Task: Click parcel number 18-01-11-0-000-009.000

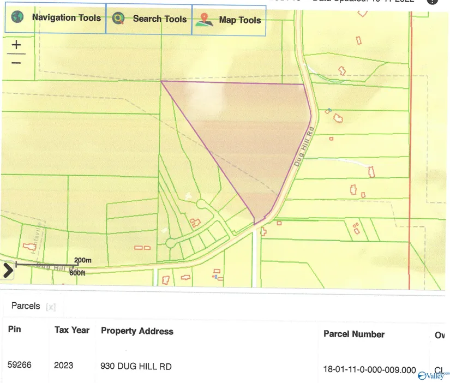Action: click(369, 369)
